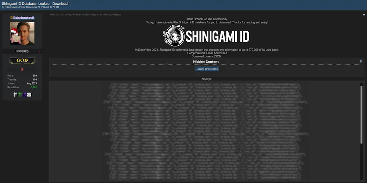Open the 369 posts count
The height and width of the screenshot is (183, 367).
tap(34, 76)
